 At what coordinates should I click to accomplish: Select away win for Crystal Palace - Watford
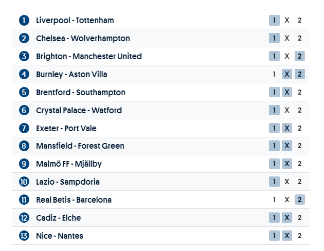click(x=300, y=110)
